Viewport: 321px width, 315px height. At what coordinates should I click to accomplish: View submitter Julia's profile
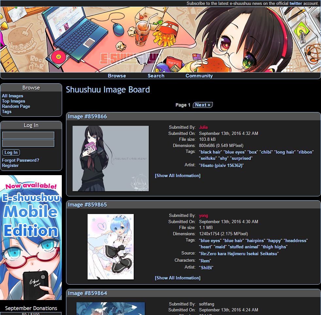tap(203, 127)
